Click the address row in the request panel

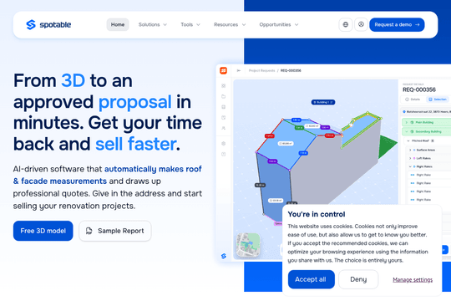tap(426, 112)
